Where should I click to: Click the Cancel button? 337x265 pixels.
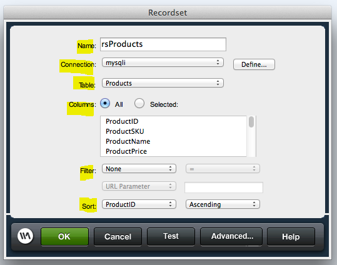click(x=118, y=237)
